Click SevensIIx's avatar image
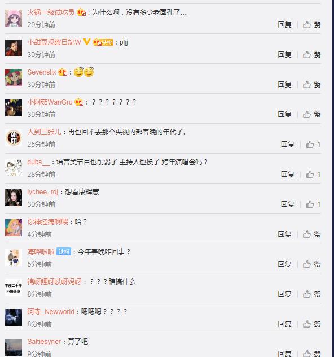334x357 pixels. click(14, 78)
